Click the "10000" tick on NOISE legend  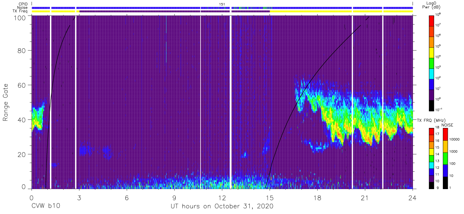click(x=455, y=140)
